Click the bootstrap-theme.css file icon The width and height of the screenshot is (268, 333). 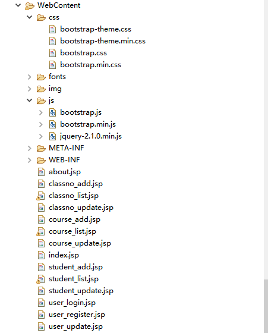[x=52, y=29]
